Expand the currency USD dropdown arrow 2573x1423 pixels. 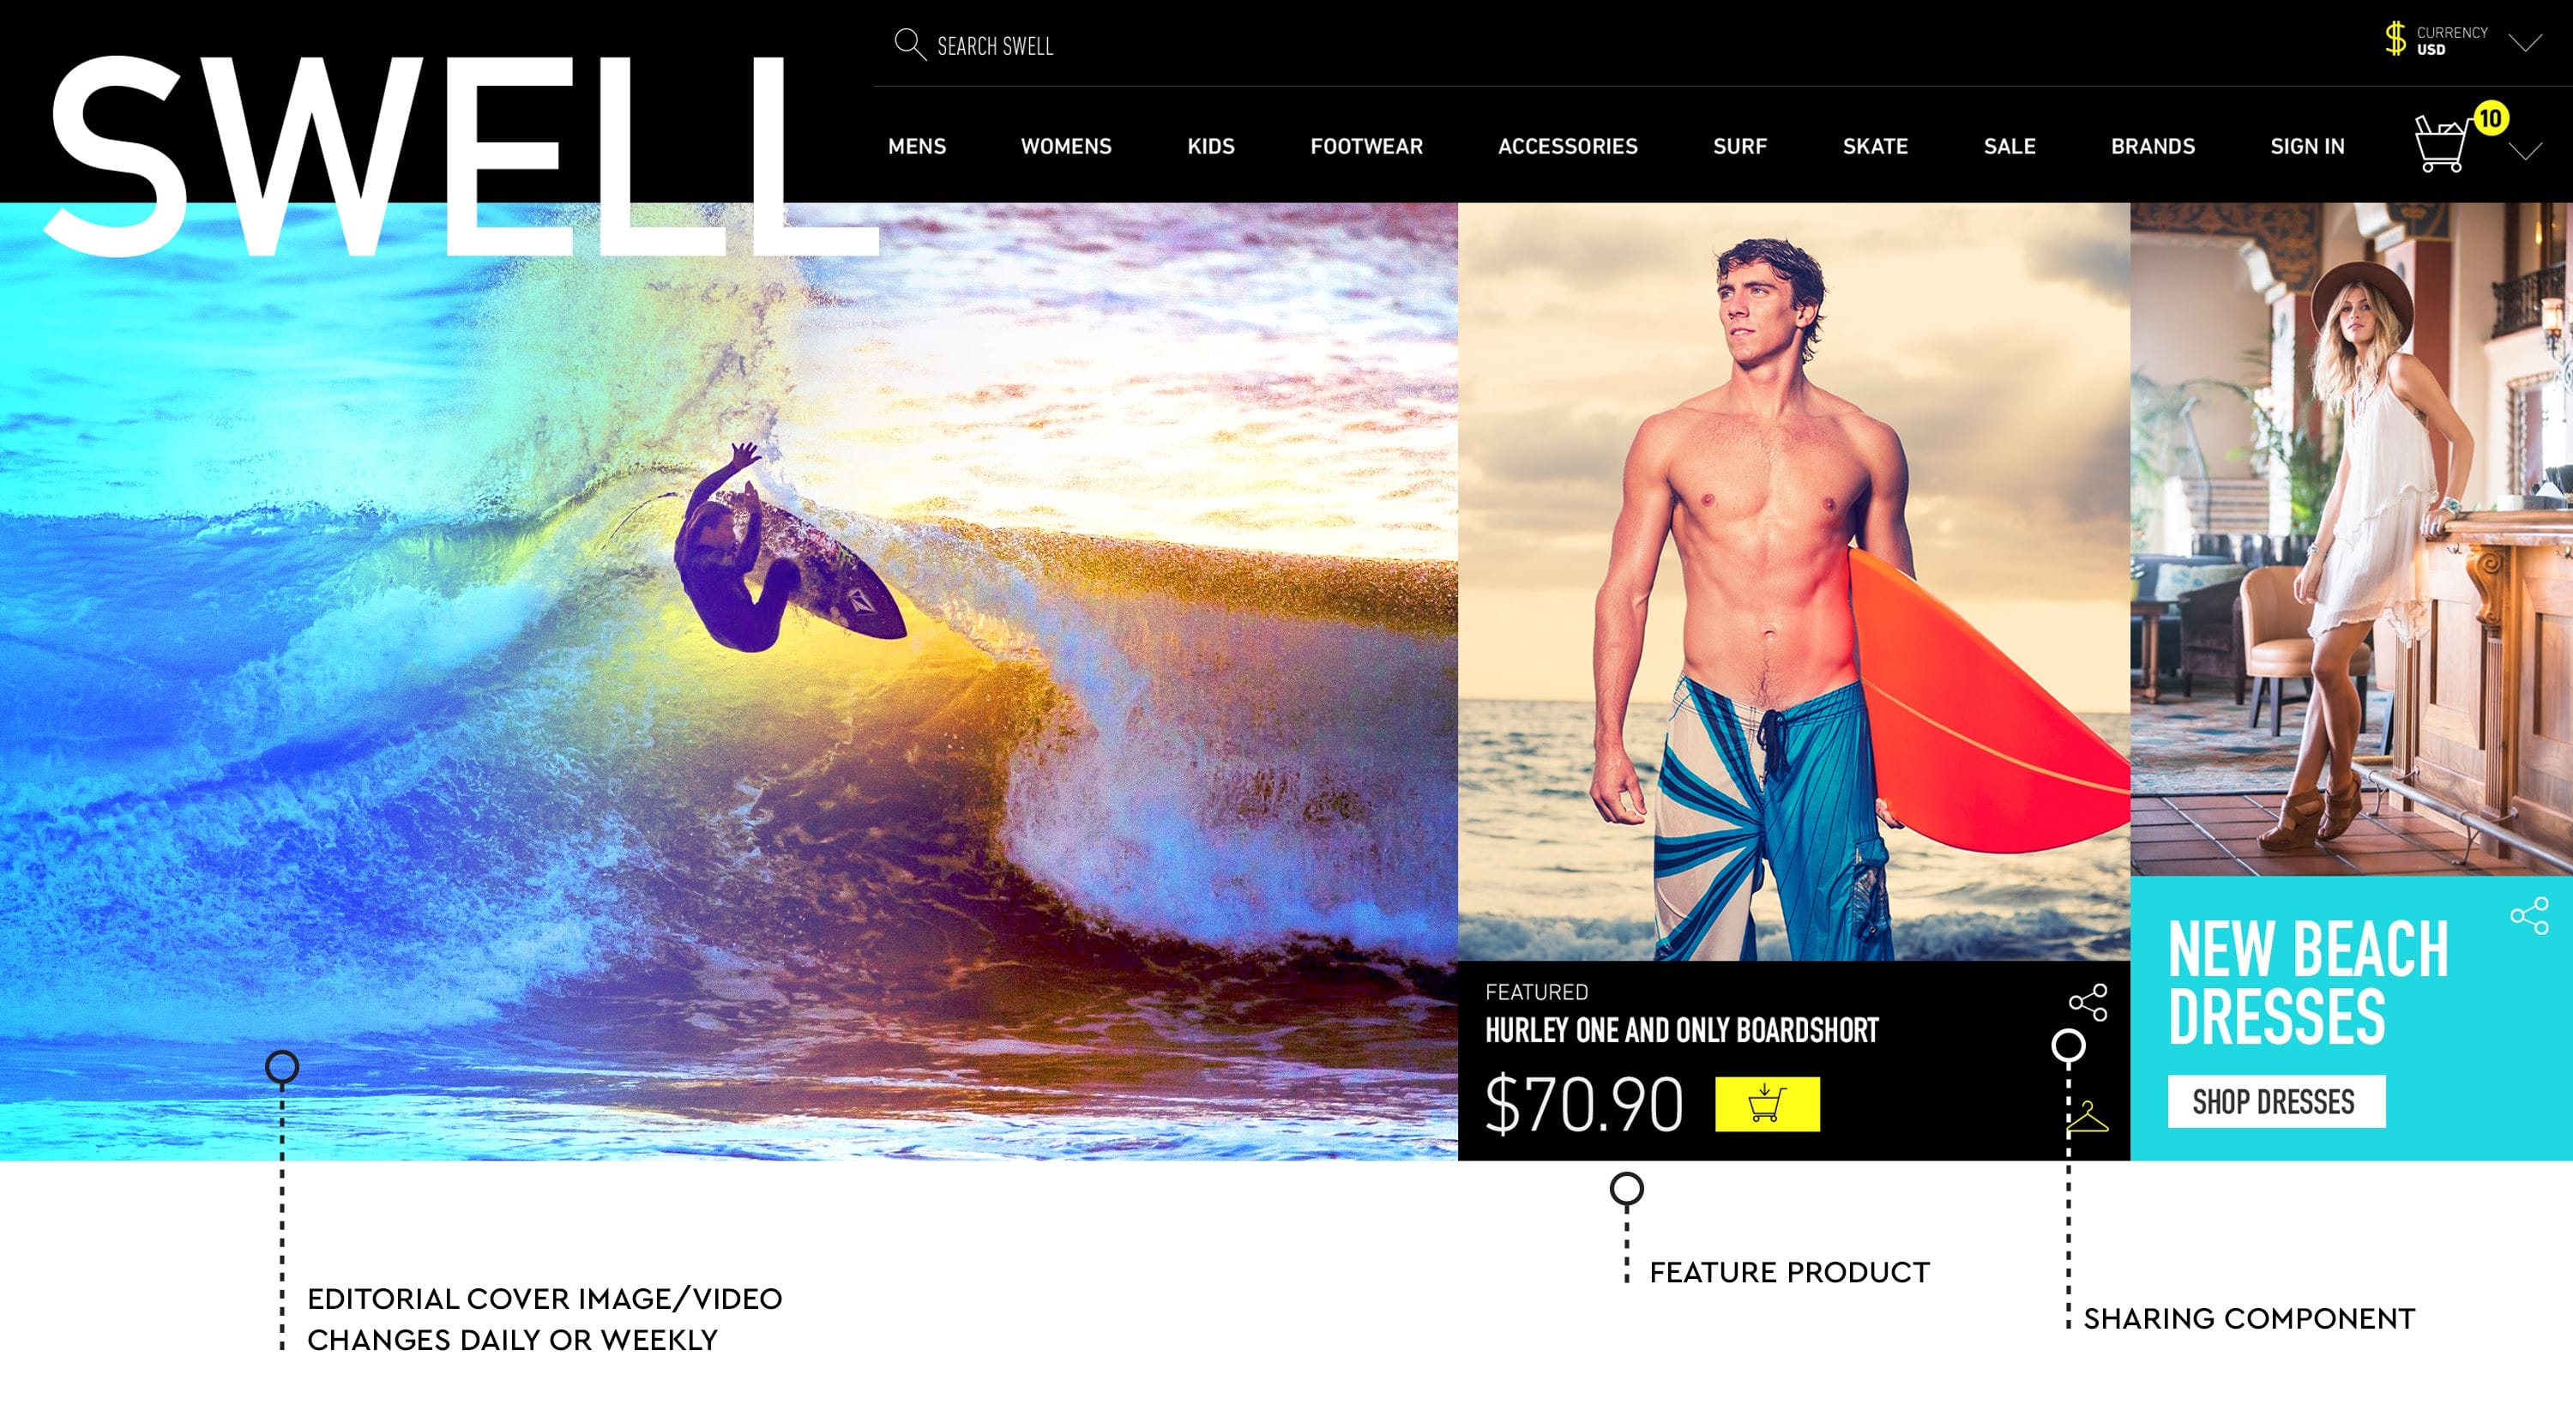2526,43
